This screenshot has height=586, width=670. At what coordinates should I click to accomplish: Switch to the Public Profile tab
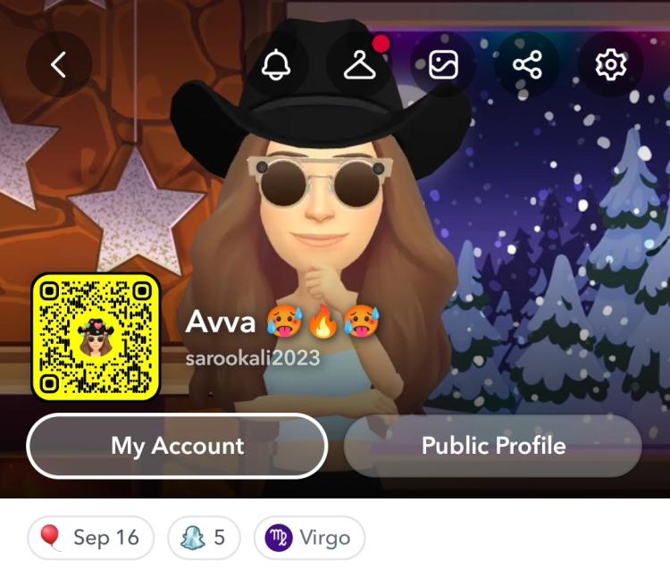coord(493,446)
